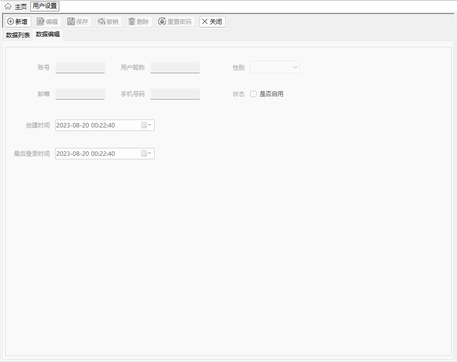Switch to the 数据列表 tab
457x362 pixels.
[x=18, y=35]
